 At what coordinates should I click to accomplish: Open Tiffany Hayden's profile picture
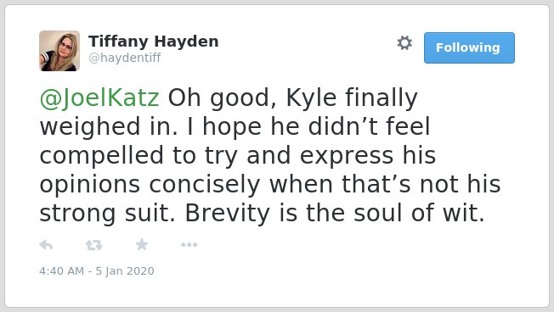(x=59, y=51)
